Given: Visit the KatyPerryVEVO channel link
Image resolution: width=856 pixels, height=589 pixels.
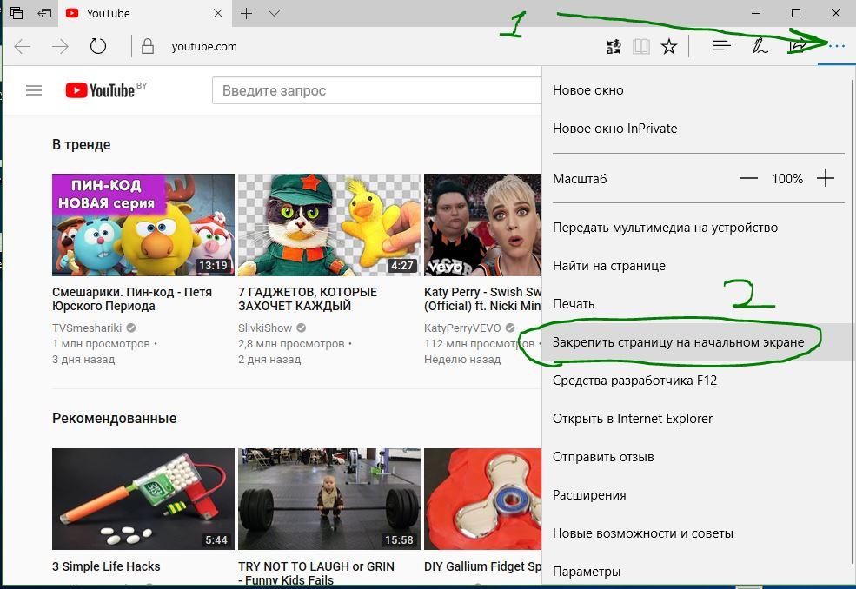Looking at the screenshot, I should (x=462, y=328).
